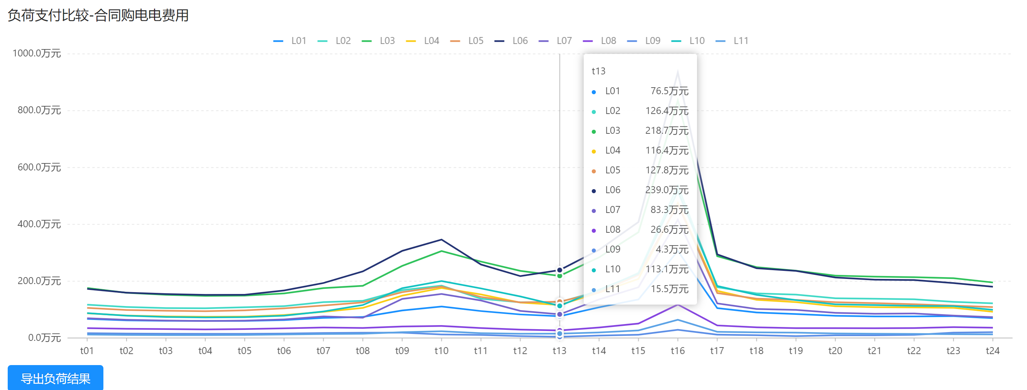Viewport: 1027px width, 390px height.
Task: Click tooltip value 116.4万元 for L04
Action: point(667,151)
